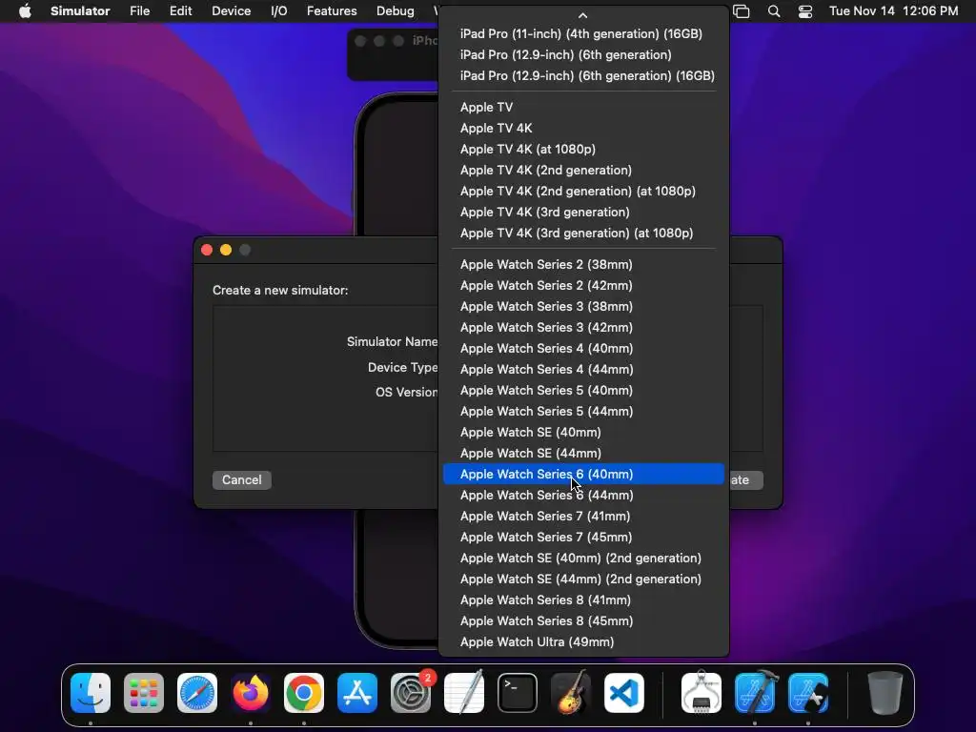Select Apple Watch Ultra (49mm)
976x732 pixels.
(x=584, y=642)
